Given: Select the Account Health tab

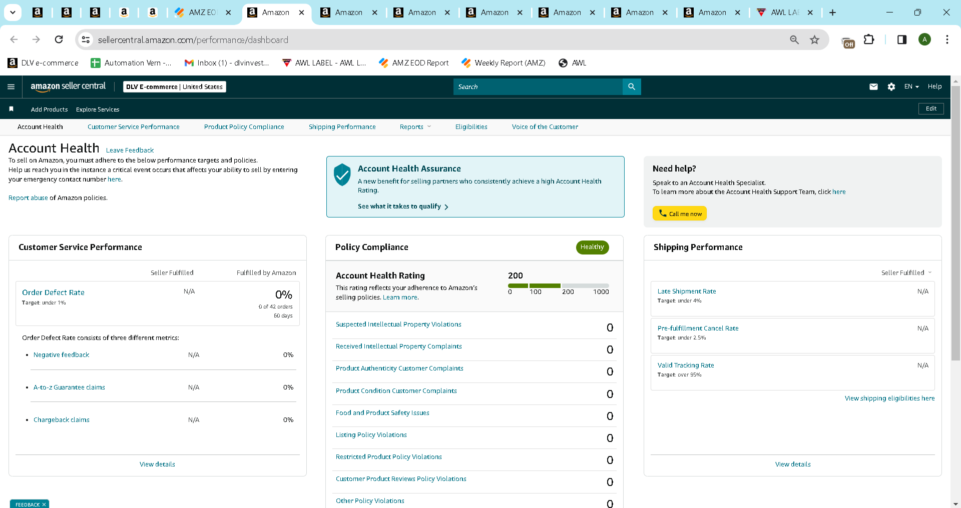Looking at the screenshot, I should click(x=40, y=127).
